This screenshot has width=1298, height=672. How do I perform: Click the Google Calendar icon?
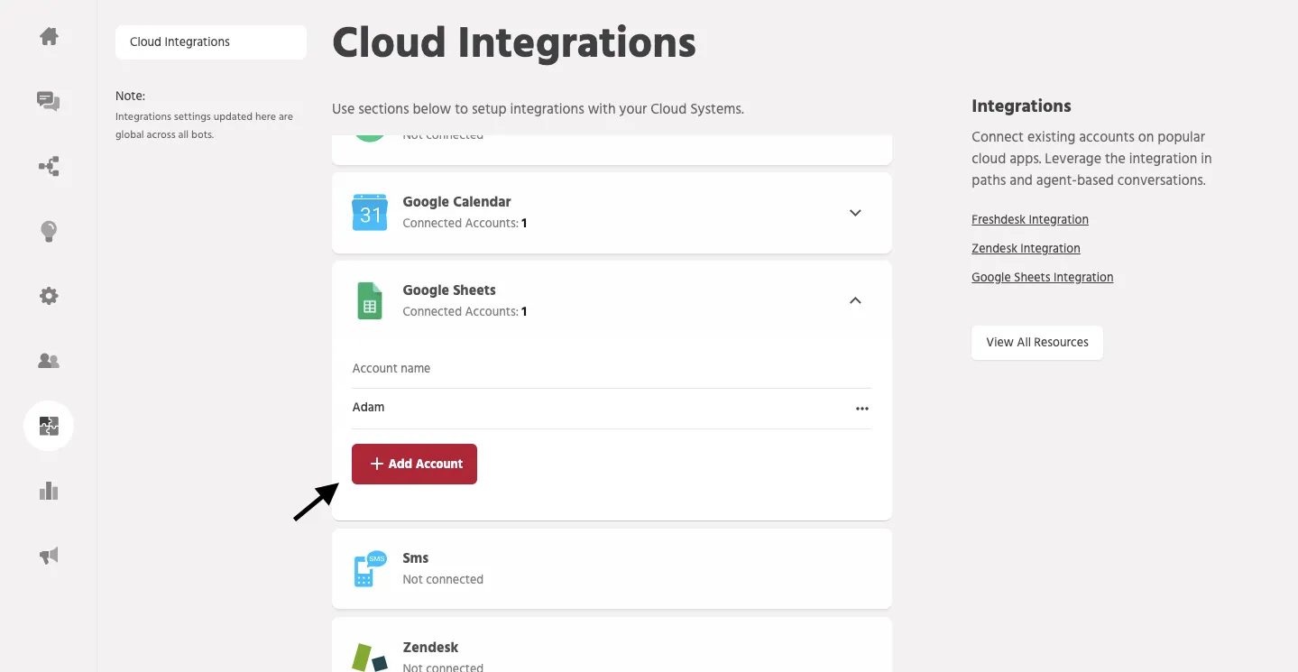point(370,212)
